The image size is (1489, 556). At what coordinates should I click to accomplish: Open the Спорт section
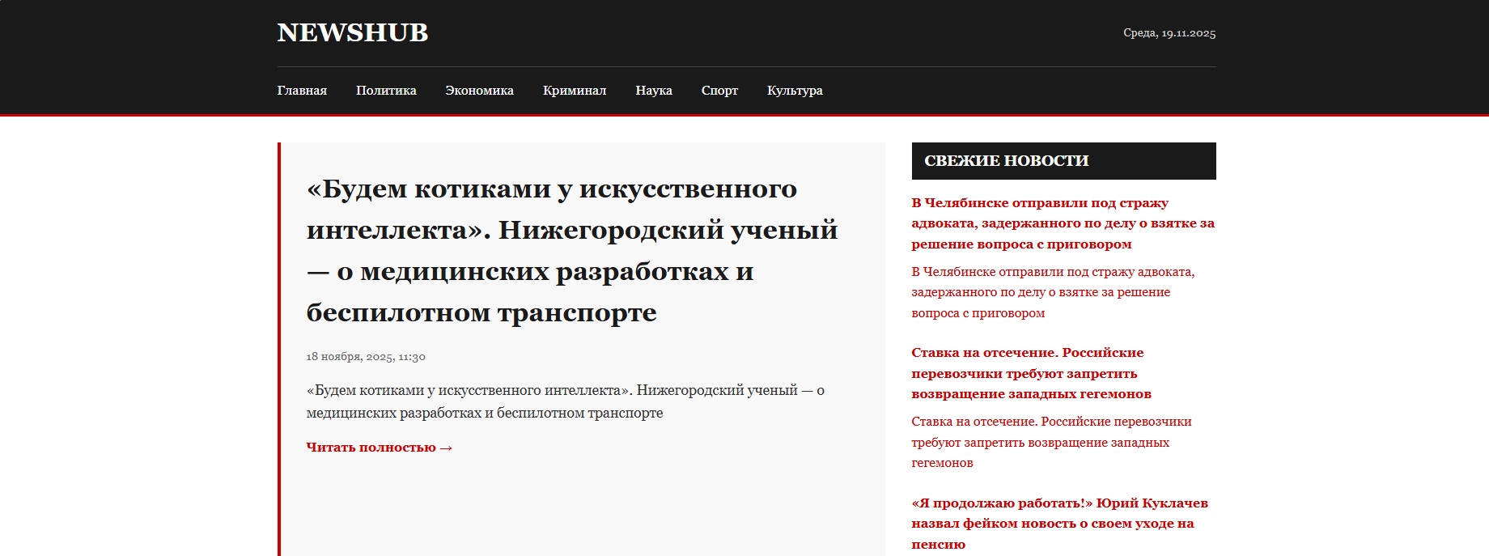pos(719,91)
